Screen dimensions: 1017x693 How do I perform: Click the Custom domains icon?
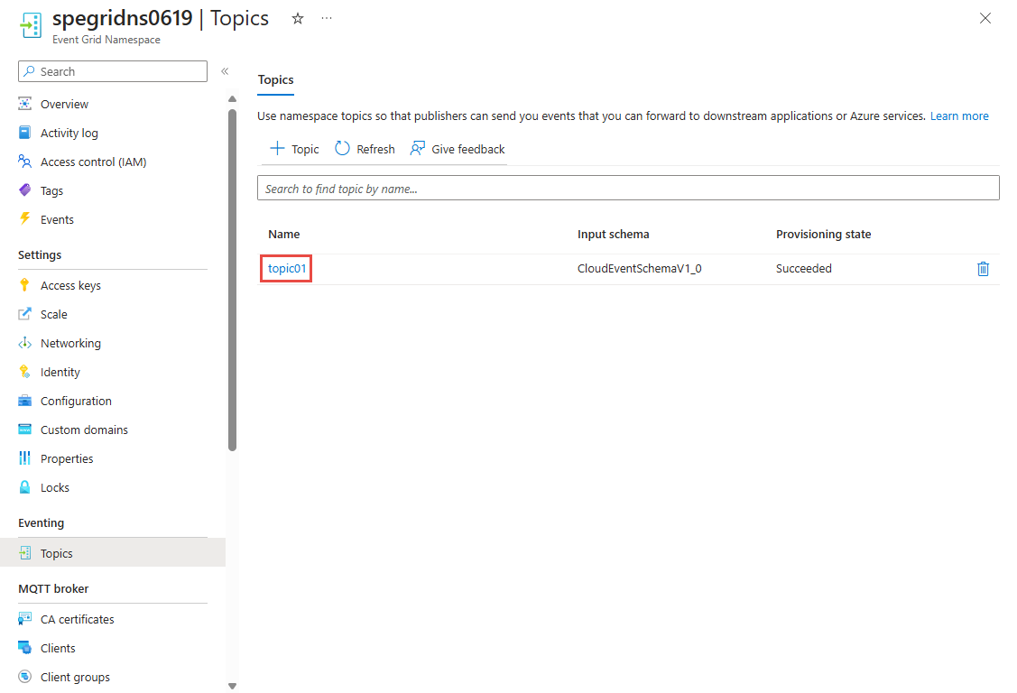(x=24, y=430)
